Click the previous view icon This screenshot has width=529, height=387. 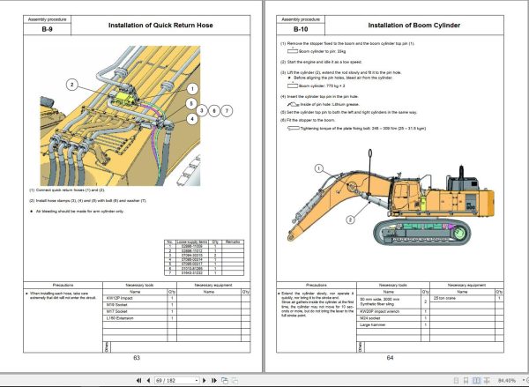[x=225, y=380]
